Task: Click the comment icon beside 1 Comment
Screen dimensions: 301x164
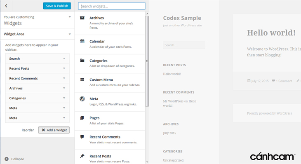Action: pos(273,81)
